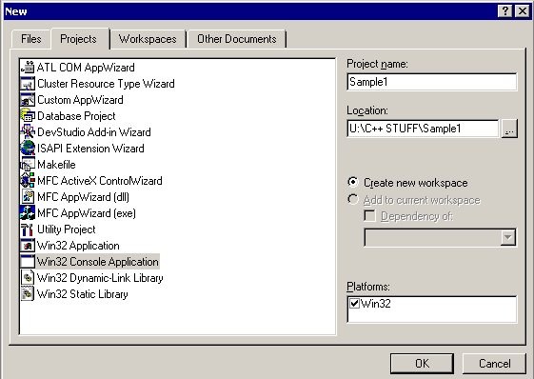This screenshot has width=534, height=379.
Task: Click the Cluster Resource Type Wizard icon
Action: (x=28, y=84)
